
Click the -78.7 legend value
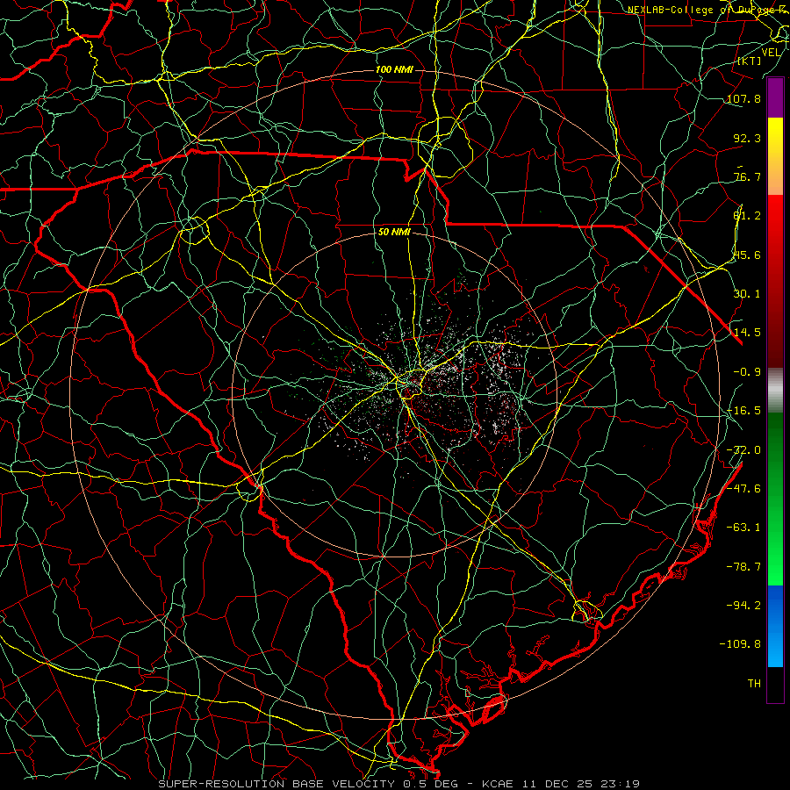743,567
